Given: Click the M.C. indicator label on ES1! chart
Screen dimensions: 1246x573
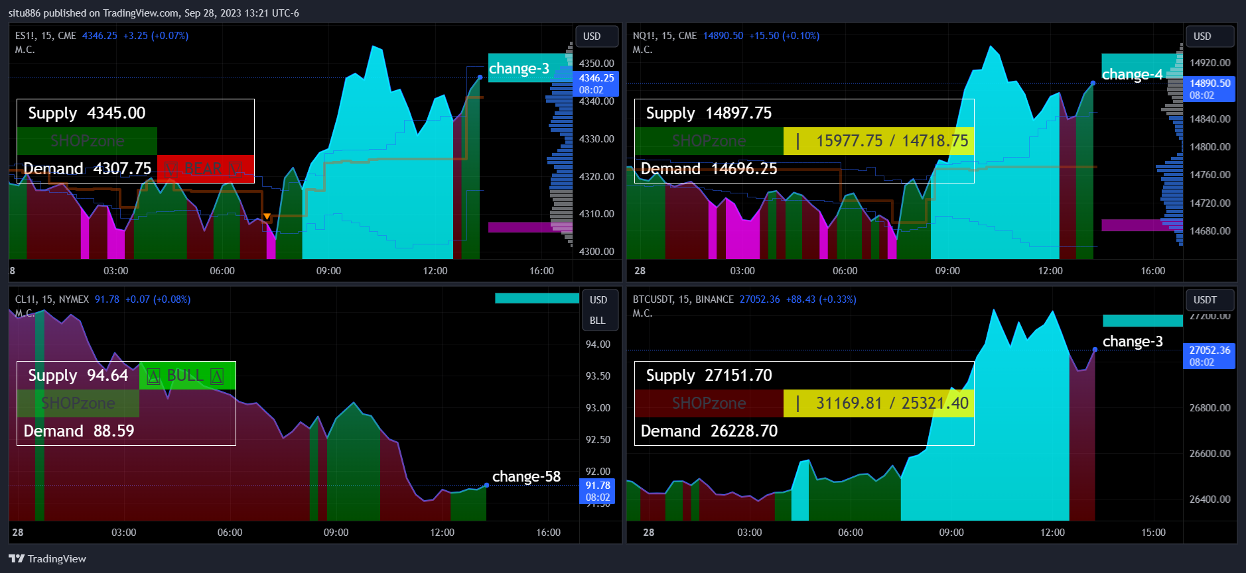Looking at the screenshot, I should (x=25, y=50).
